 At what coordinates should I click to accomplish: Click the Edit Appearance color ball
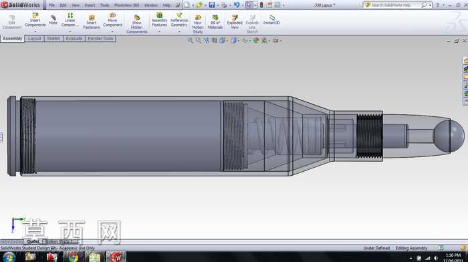(256, 40)
